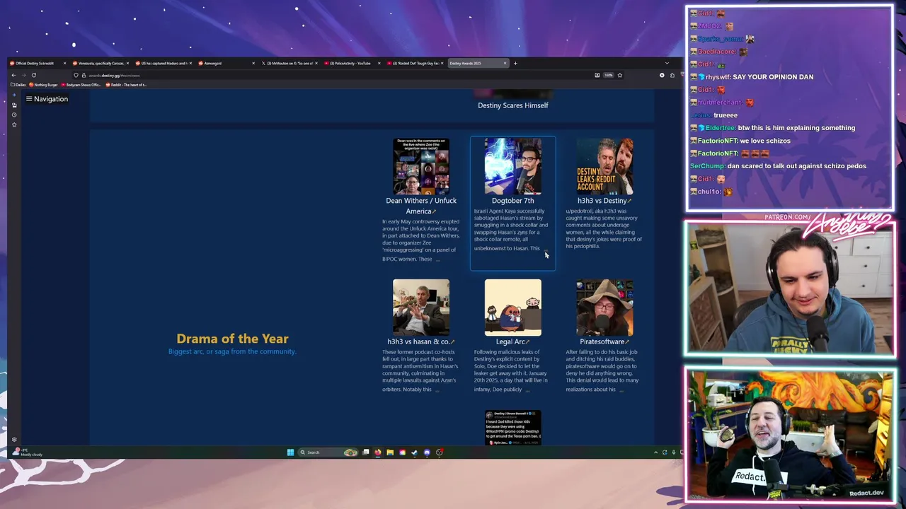
Task: Expand Dogtober 7th description ellipsis
Action: (x=545, y=248)
